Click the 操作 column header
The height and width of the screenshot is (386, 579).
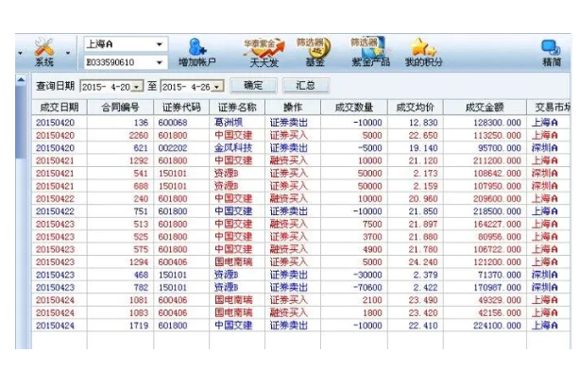click(x=293, y=108)
